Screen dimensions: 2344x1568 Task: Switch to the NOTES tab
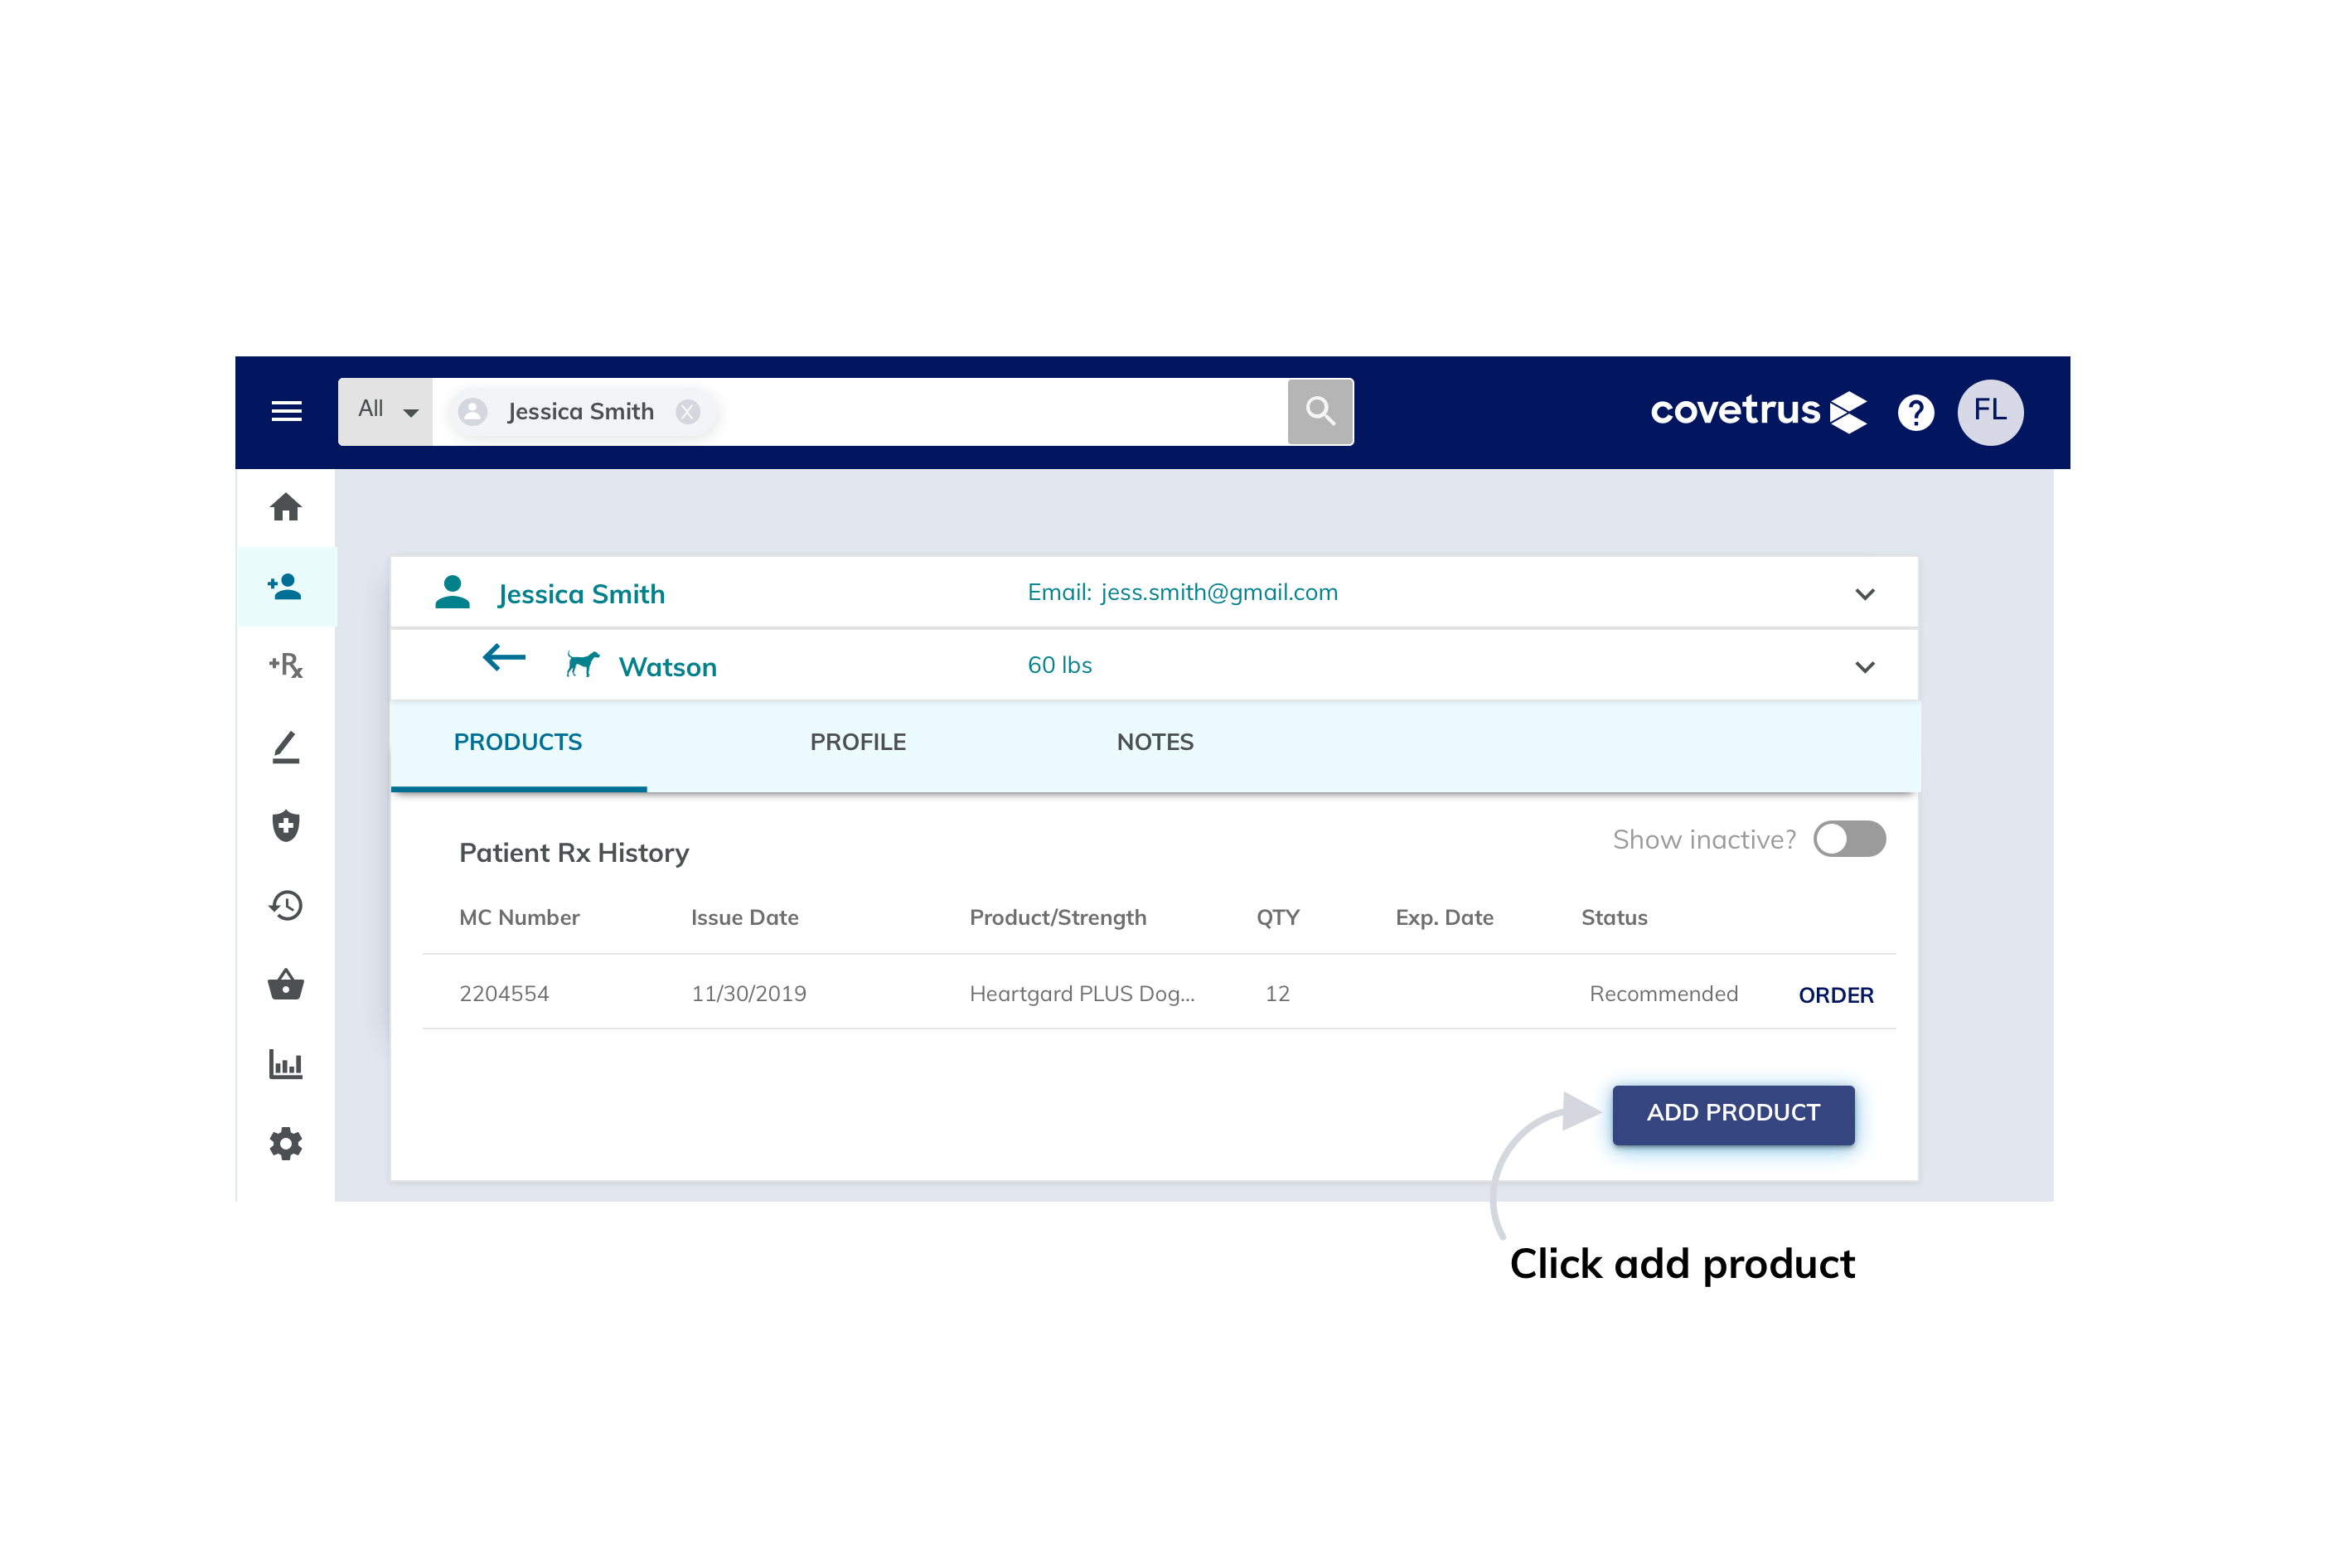pos(1154,742)
